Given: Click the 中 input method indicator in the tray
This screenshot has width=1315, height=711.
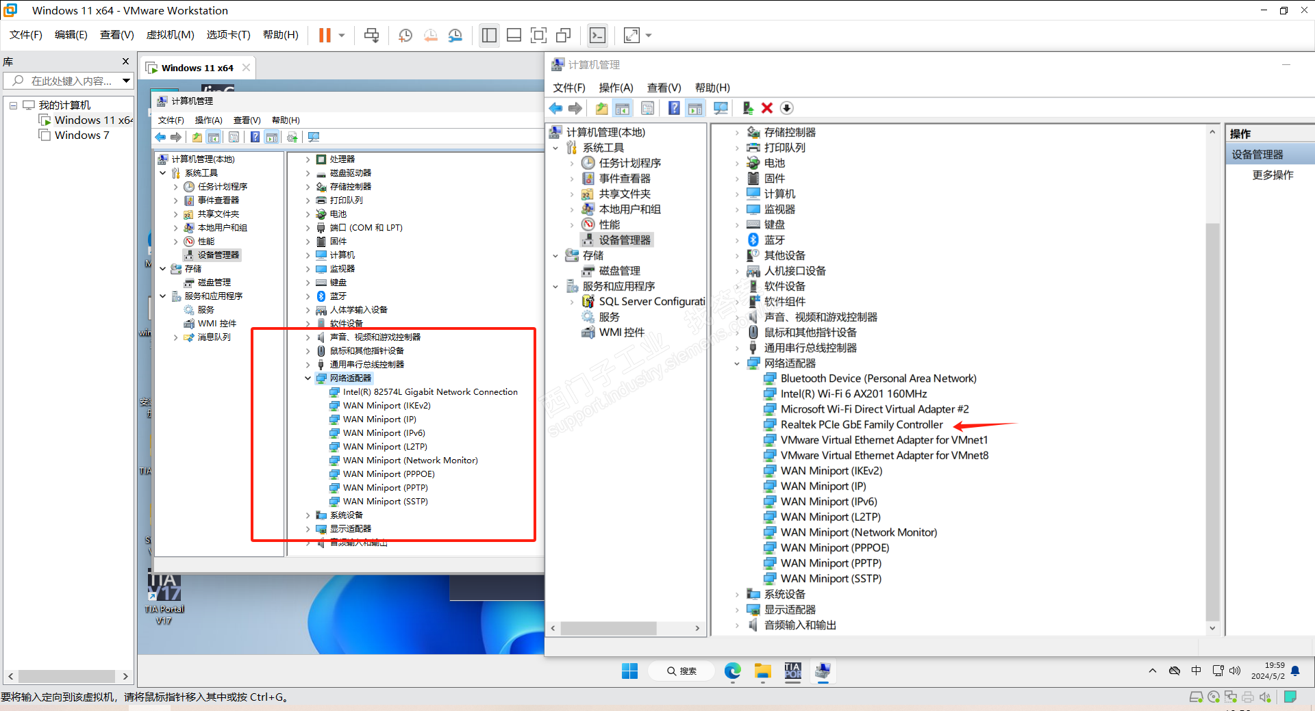Looking at the screenshot, I should [x=1196, y=671].
